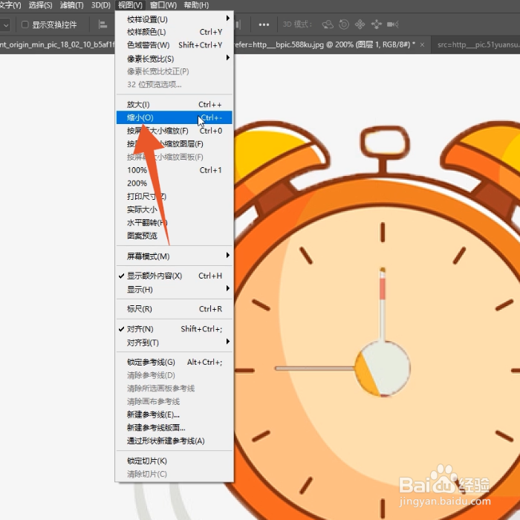Set zoom to 200% from menu
Screen dimensions: 520x520
(x=174, y=183)
